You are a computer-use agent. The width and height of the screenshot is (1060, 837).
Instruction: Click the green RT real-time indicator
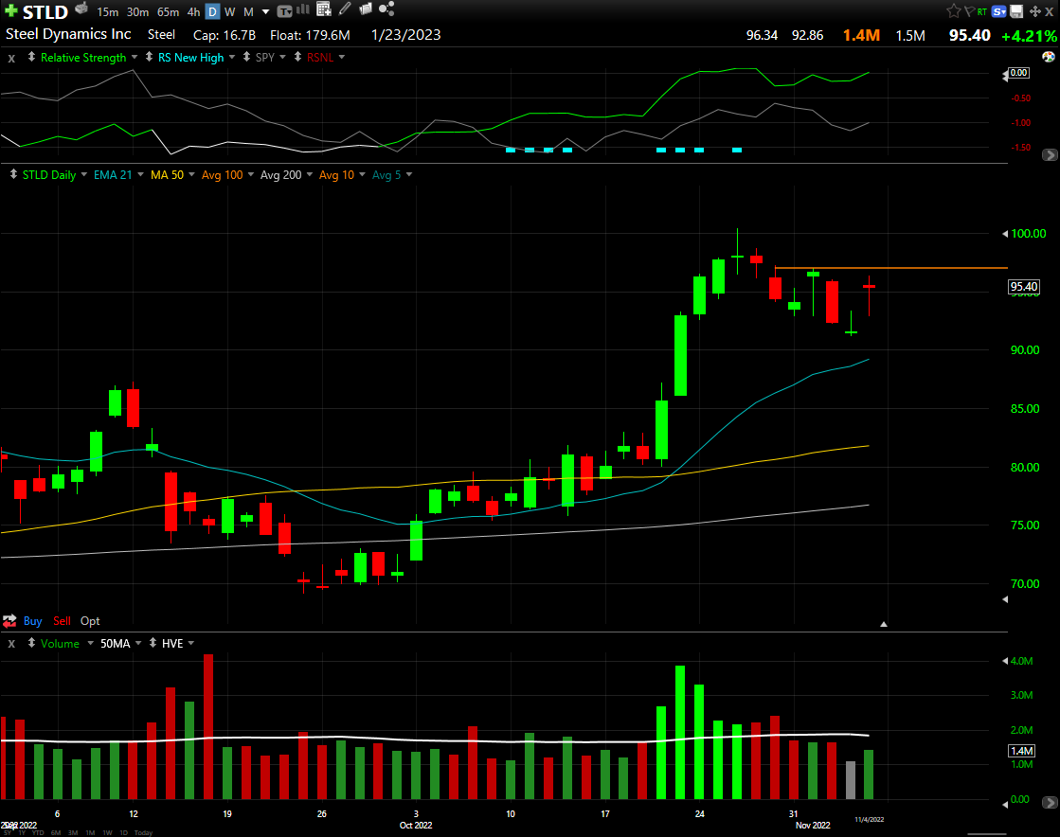click(x=982, y=11)
